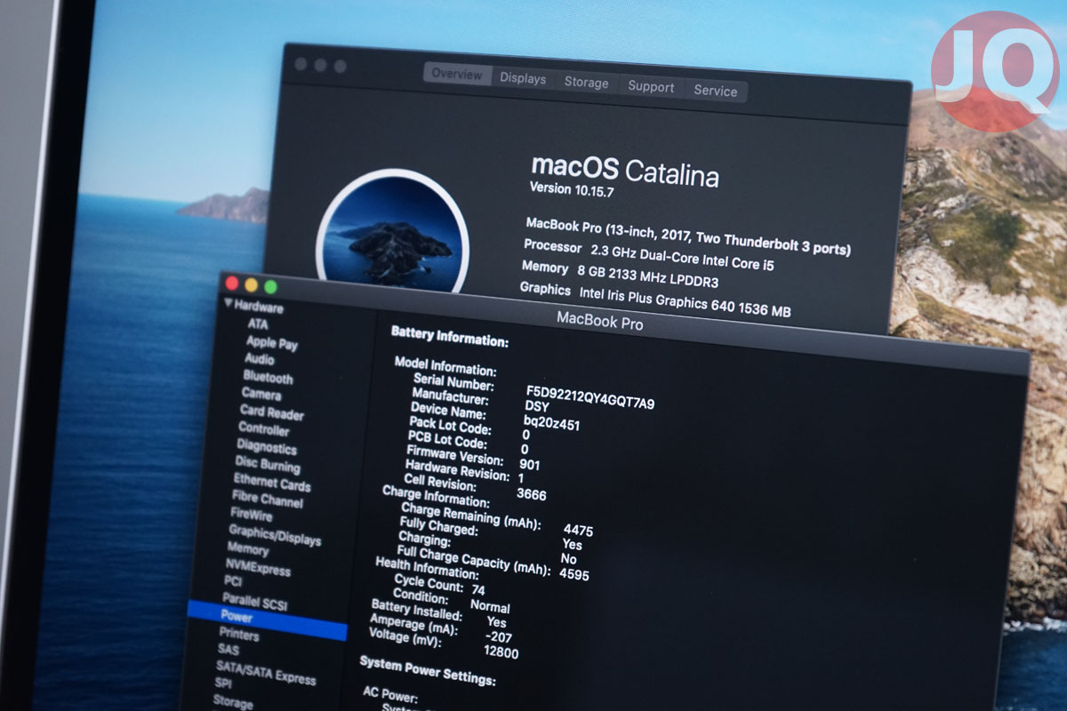Select SPI in the sidebar
Image resolution: width=1067 pixels, height=711 pixels.
pos(222,683)
